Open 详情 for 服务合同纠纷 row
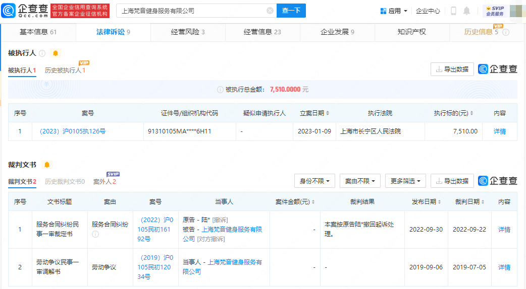This screenshot has height=289, width=526. point(504,230)
